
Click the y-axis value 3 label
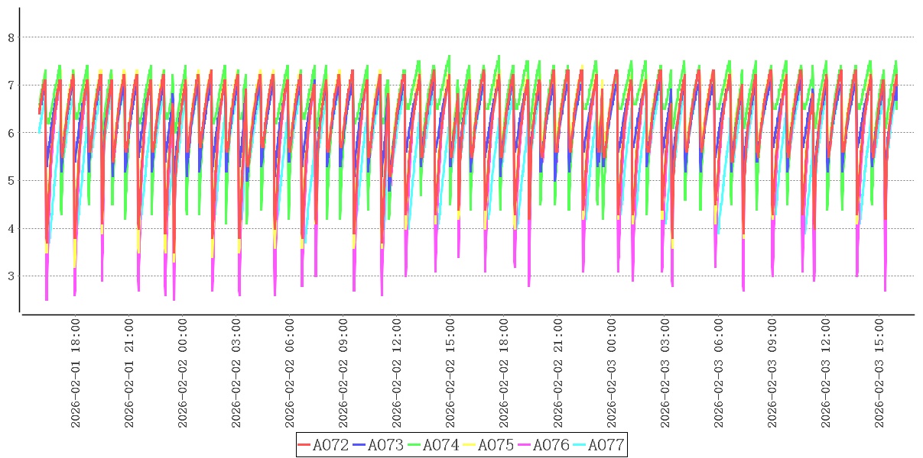(11, 276)
